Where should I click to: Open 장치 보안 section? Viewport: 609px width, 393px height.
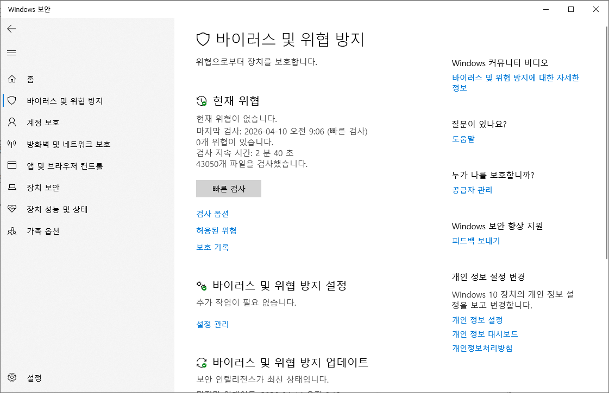click(87, 188)
